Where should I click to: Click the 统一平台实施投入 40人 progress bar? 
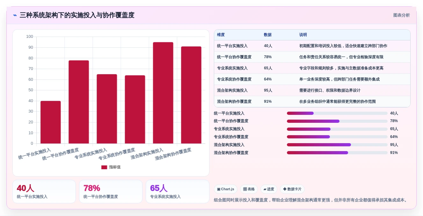[x=337, y=113]
